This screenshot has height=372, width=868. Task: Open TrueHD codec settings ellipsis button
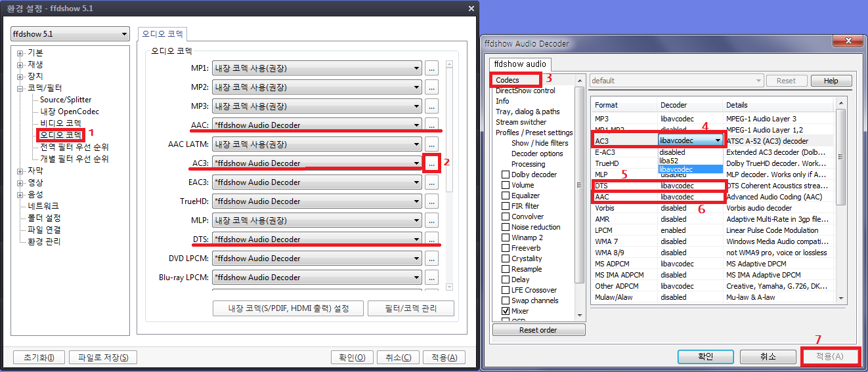431,201
